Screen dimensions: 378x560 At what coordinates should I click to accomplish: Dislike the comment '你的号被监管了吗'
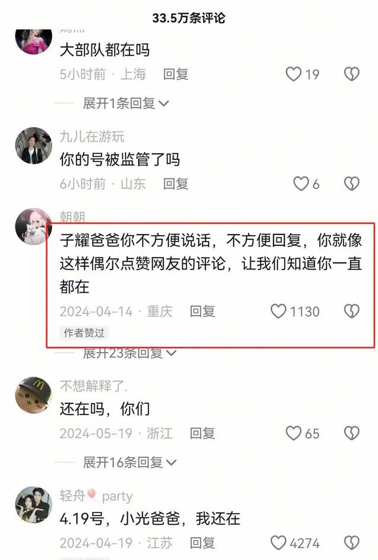[352, 183]
